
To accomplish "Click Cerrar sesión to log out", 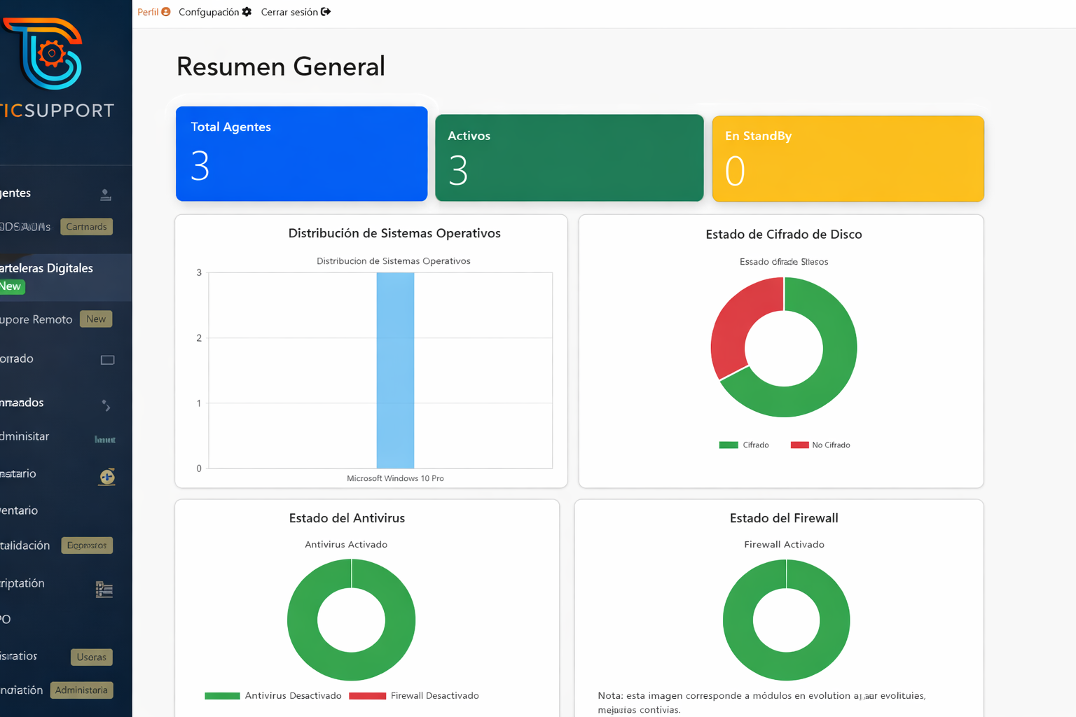I will pos(296,12).
